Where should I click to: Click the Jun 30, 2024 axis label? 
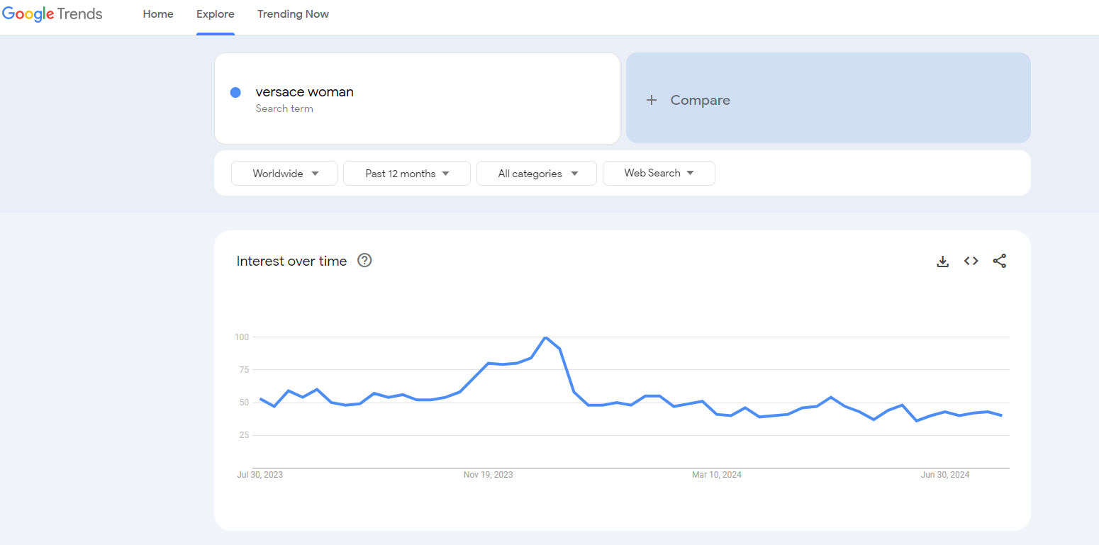pyautogui.click(x=945, y=475)
